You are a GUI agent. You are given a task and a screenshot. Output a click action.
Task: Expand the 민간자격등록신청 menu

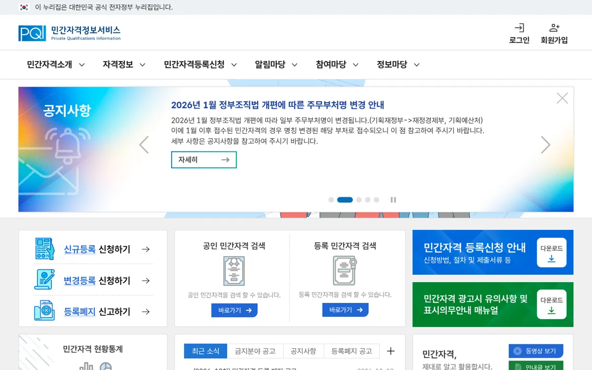tap(200, 65)
